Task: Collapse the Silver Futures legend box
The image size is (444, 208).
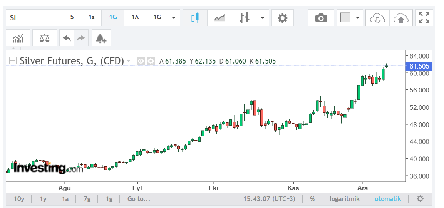Action: point(13,60)
